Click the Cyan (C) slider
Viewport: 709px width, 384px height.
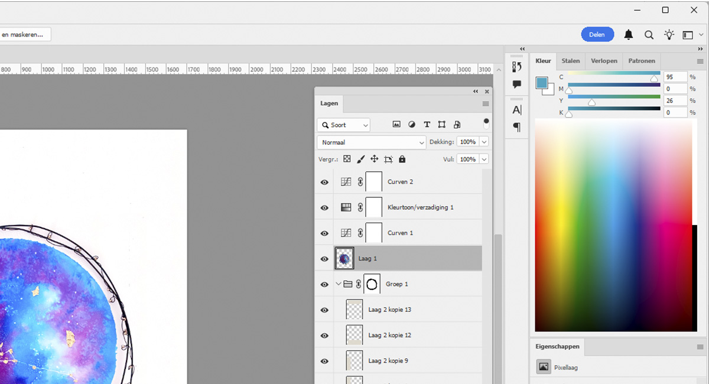click(614, 77)
